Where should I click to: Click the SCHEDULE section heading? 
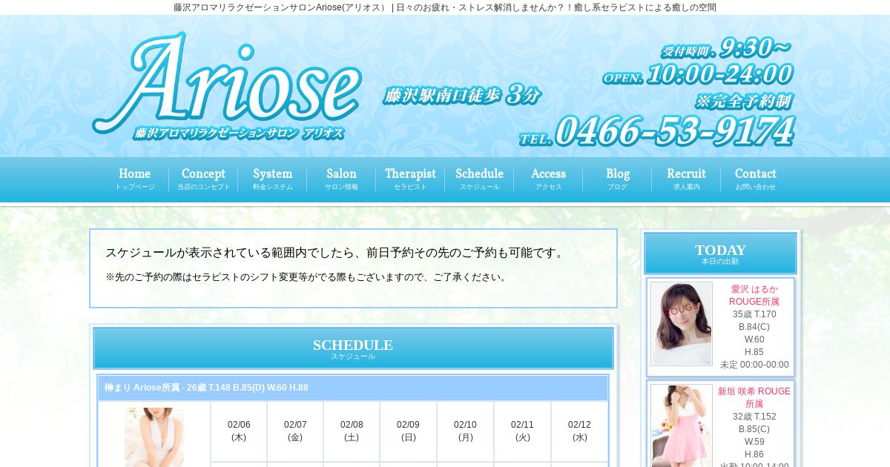click(353, 348)
